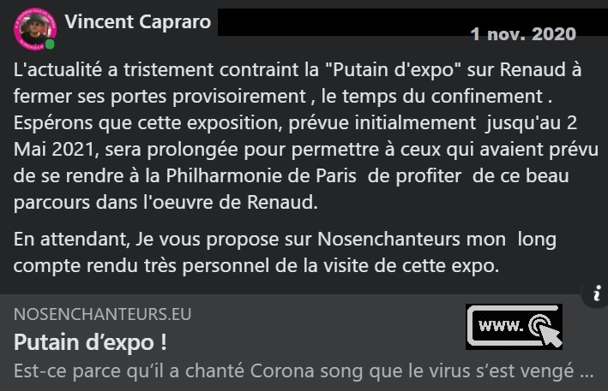Click the "www." text in the thumbnail
This screenshot has width=608, height=391.
502,326
